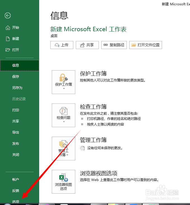Click the back arrow circle icon

coord(8,16)
